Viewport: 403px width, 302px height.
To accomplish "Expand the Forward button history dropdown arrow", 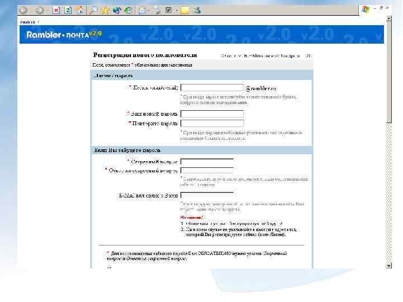I will click(x=47, y=11).
